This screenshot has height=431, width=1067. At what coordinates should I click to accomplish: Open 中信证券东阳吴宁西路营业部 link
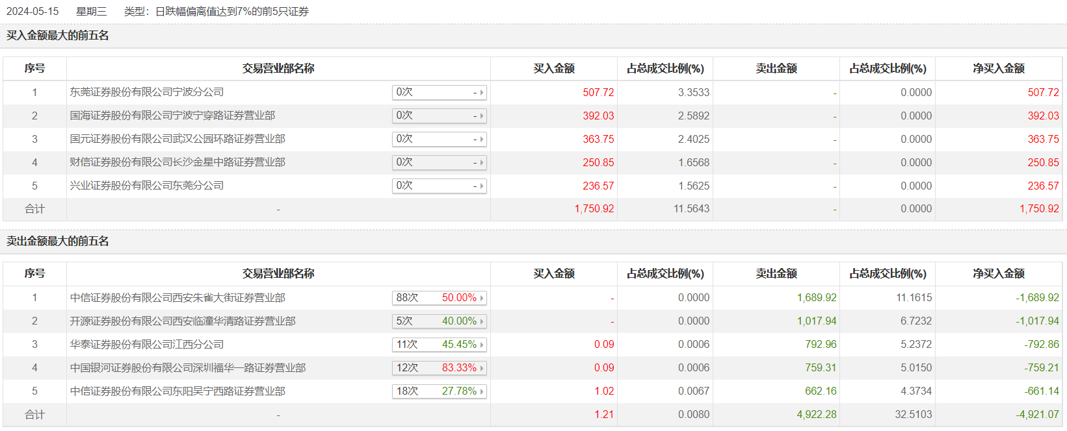(178, 391)
